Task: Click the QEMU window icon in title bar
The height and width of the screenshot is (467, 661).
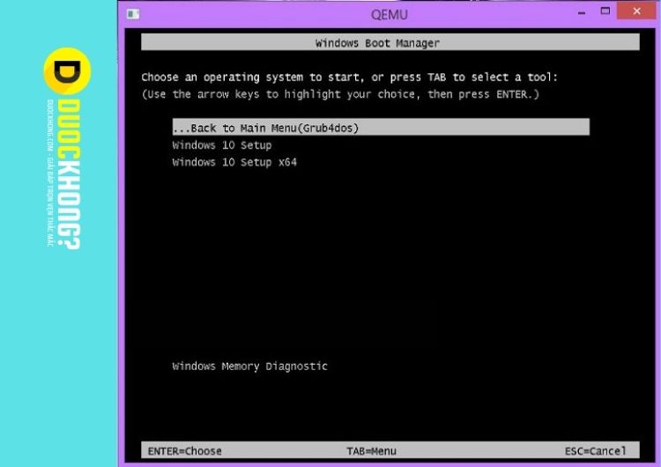Action: [133, 13]
